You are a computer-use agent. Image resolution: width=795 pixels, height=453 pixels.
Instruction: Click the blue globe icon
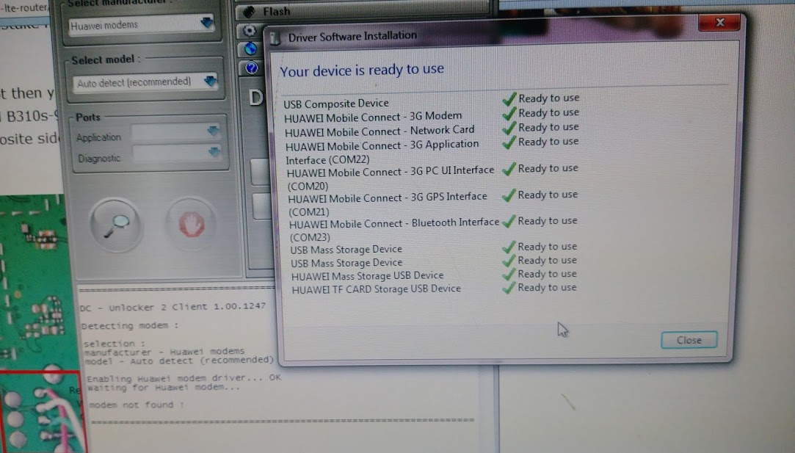pos(250,49)
